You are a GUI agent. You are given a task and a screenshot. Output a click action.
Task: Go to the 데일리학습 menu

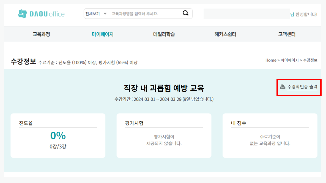click(x=164, y=34)
